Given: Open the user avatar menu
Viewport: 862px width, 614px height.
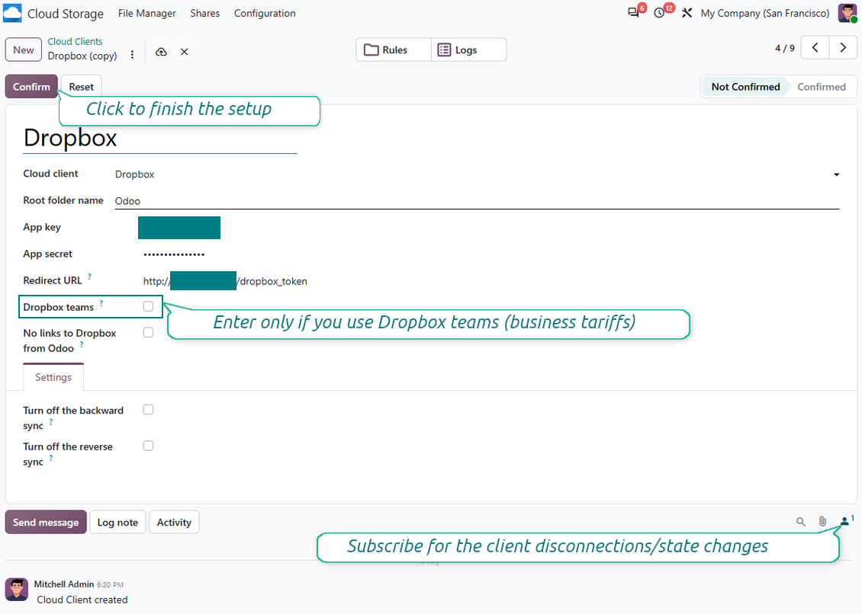Looking at the screenshot, I should click(x=848, y=13).
